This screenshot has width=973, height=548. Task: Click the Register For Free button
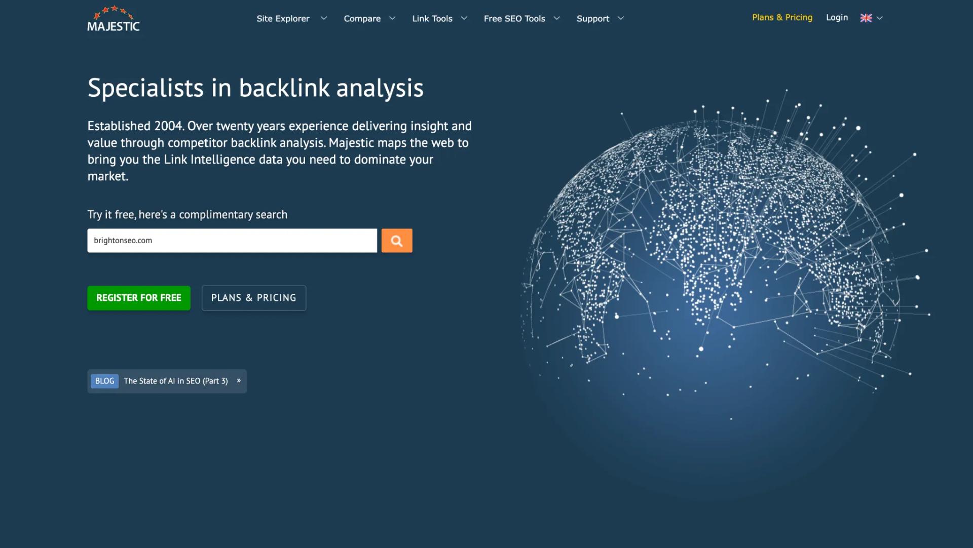[139, 298]
